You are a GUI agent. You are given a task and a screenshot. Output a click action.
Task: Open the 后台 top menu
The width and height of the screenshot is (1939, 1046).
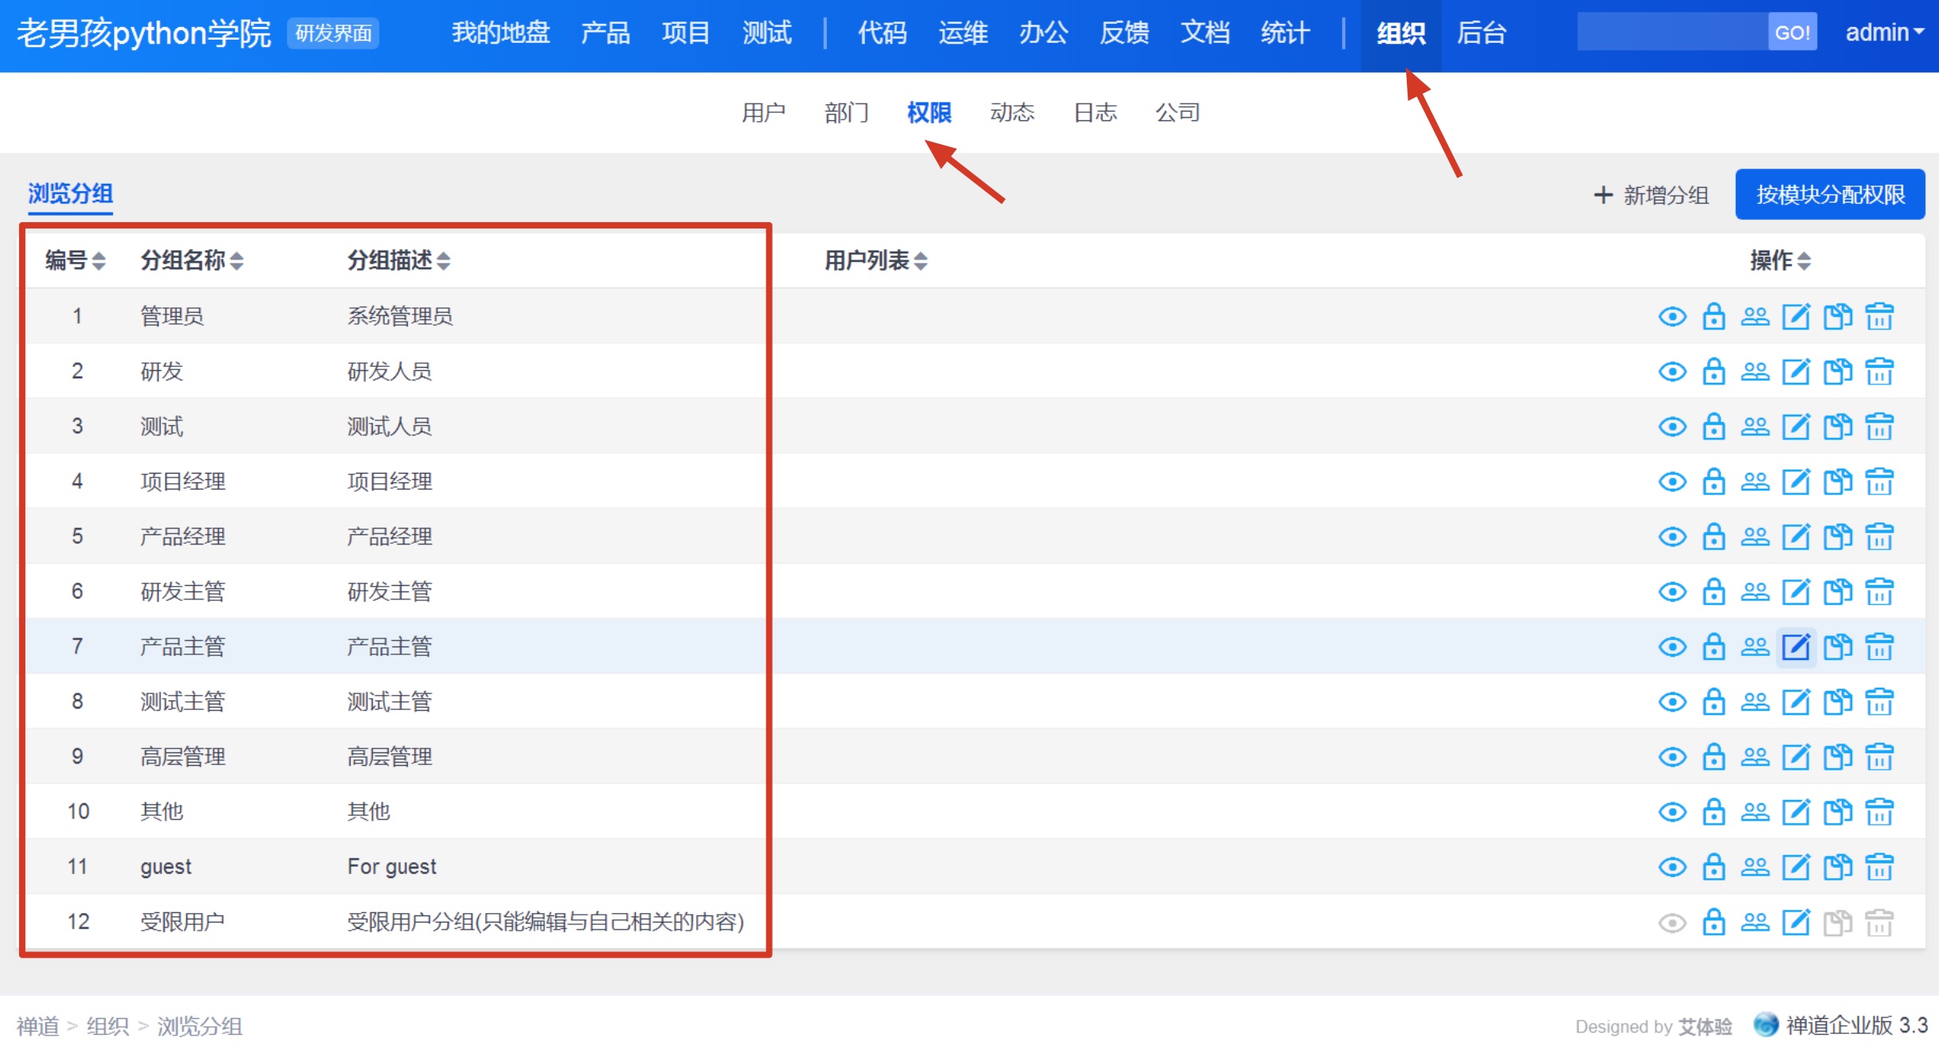tap(1481, 33)
